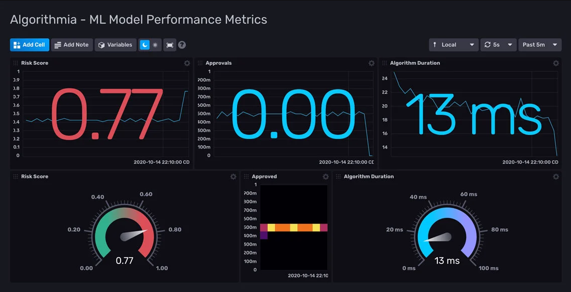Open the Past 5m time range dropdown
571x292 pixels.
coord(540,45)
